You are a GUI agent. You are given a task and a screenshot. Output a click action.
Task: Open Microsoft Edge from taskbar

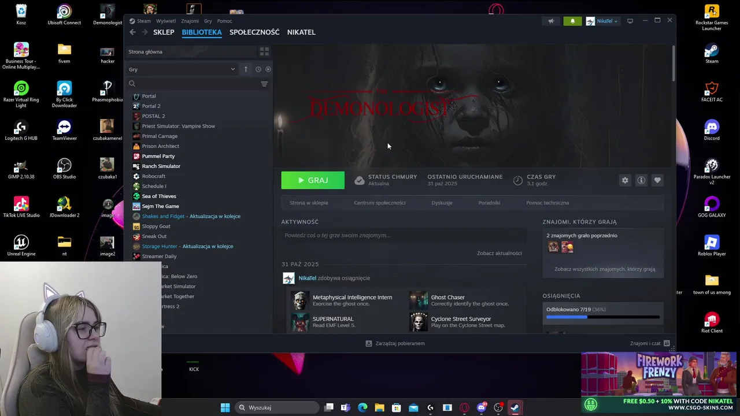click(362, 407)
